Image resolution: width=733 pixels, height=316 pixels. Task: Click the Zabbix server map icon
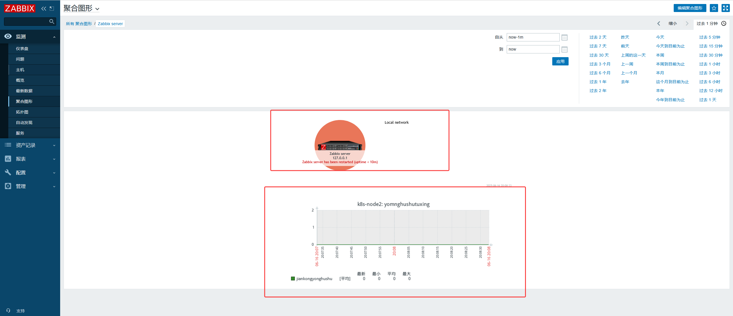(340, 146)
